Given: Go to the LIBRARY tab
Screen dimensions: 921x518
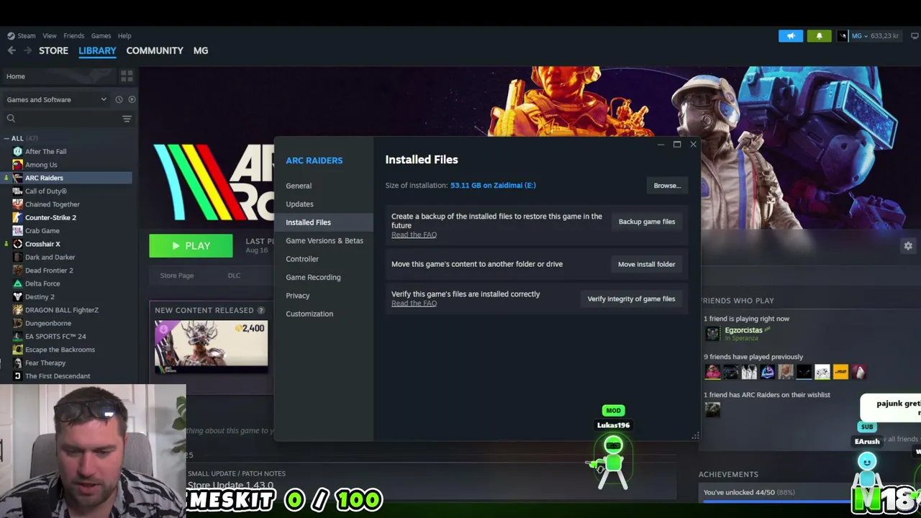Looking at the screenshot, I should 97,51.
